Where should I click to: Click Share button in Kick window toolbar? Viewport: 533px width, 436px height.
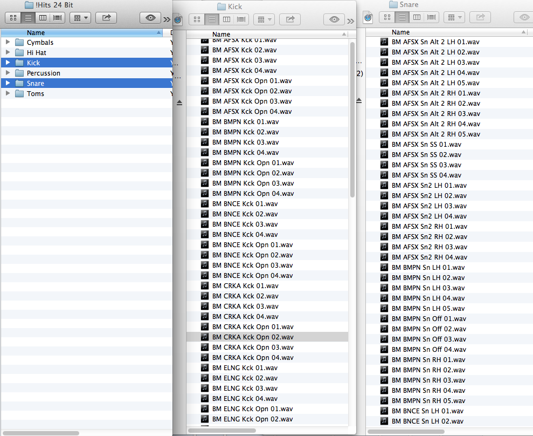point(290,19)
